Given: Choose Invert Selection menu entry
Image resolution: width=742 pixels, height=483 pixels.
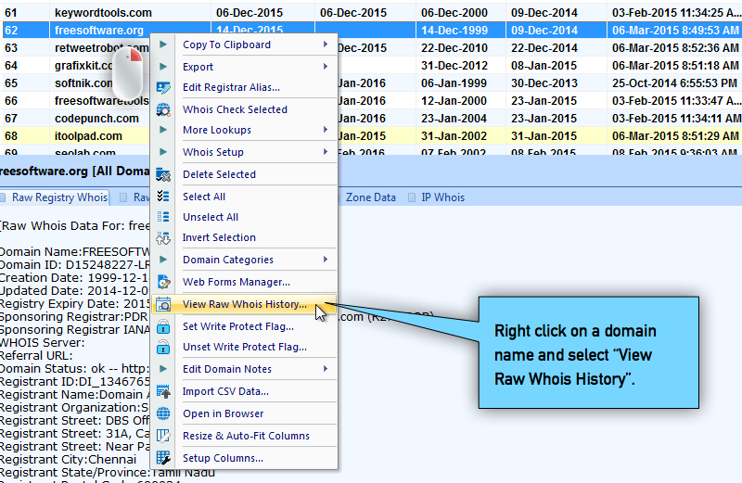Looking at the screenshot, I should 219,237.
